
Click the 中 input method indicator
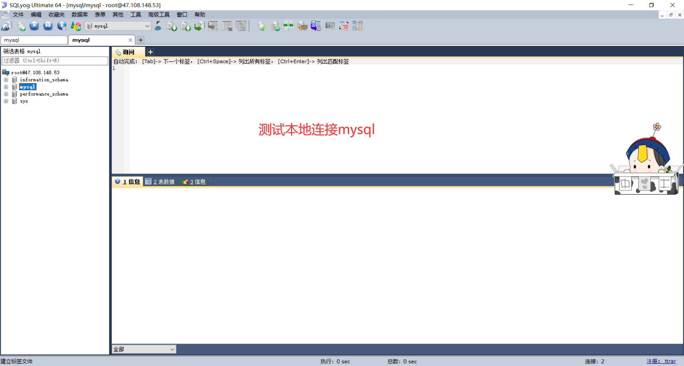[x=625, y=184]
